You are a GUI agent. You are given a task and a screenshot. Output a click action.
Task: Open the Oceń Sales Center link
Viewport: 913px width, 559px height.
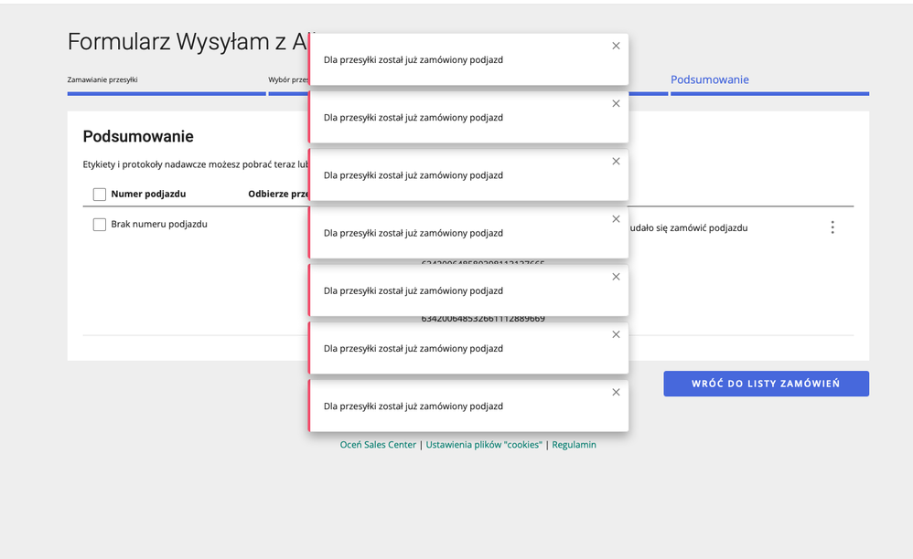(378, 445)
